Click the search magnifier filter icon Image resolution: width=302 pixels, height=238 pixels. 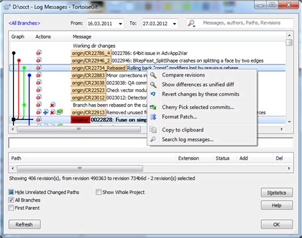point(191,23)
